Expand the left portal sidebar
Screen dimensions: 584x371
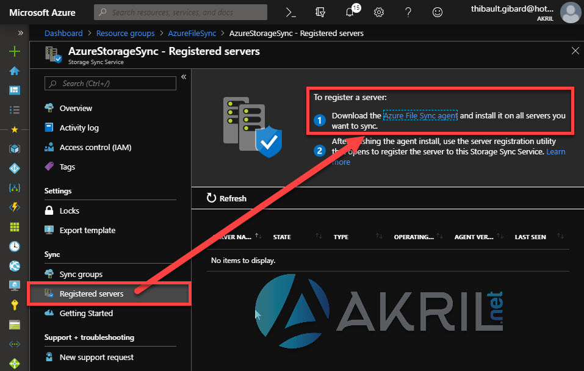coord(21,33)
